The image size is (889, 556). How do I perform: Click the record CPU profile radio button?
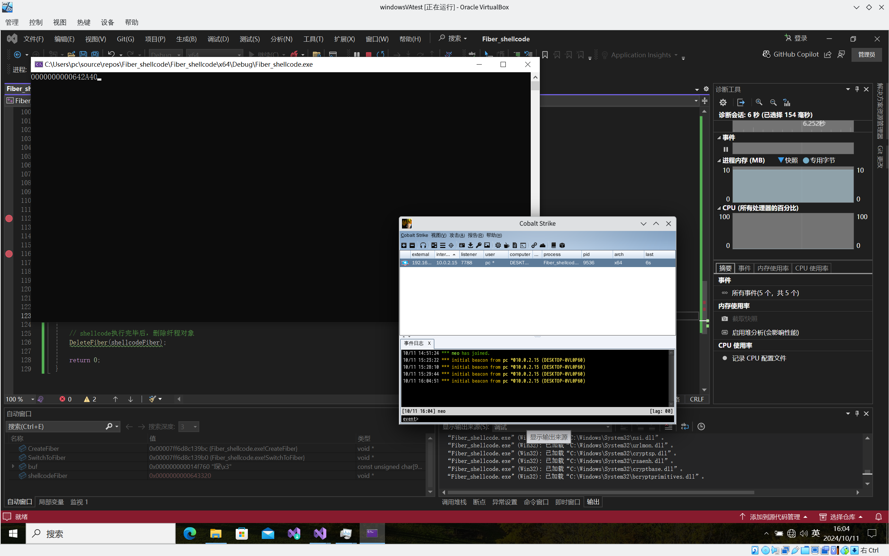(x=725, y=358)
